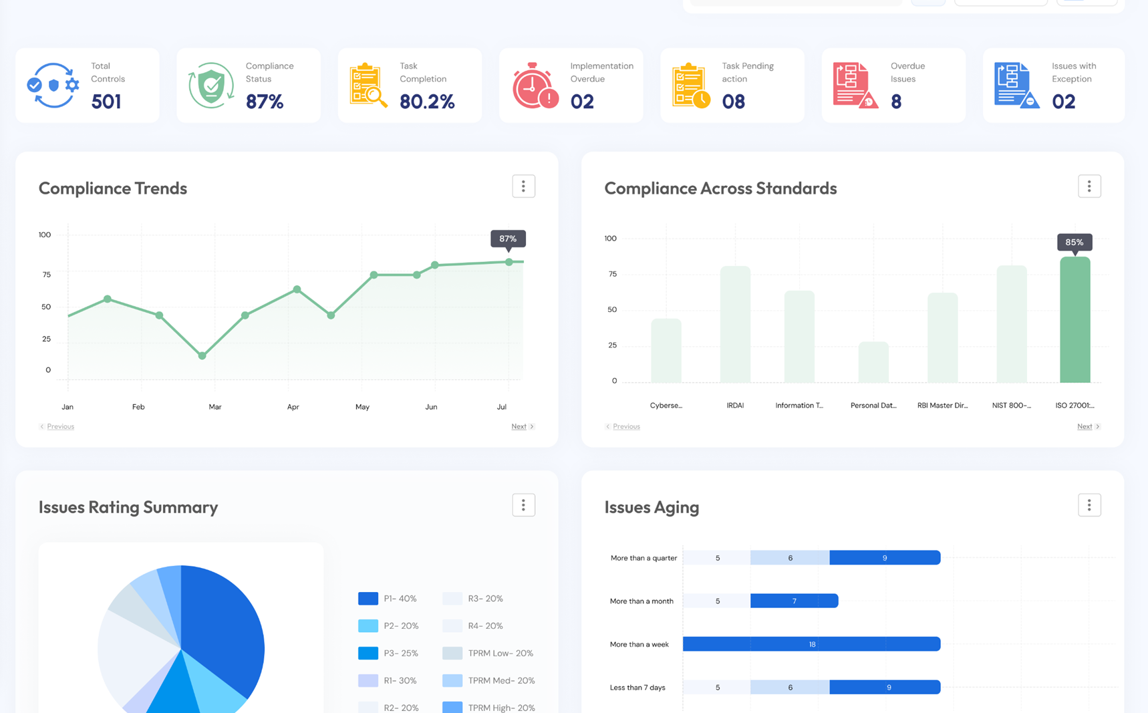The width and height of the screenshot is (1148, 713).
Task: Select the NIST 800-.. bar
Action: tap(1012, 324)
